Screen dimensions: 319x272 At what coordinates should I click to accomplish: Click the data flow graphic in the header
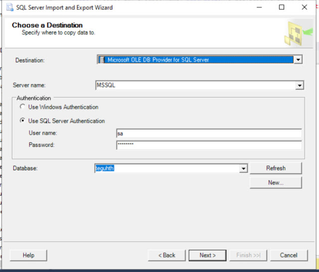(x=298, y=33)
